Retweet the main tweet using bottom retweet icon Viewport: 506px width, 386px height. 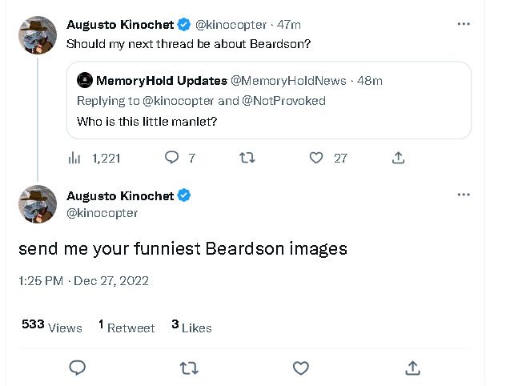[x=189, y=368]
